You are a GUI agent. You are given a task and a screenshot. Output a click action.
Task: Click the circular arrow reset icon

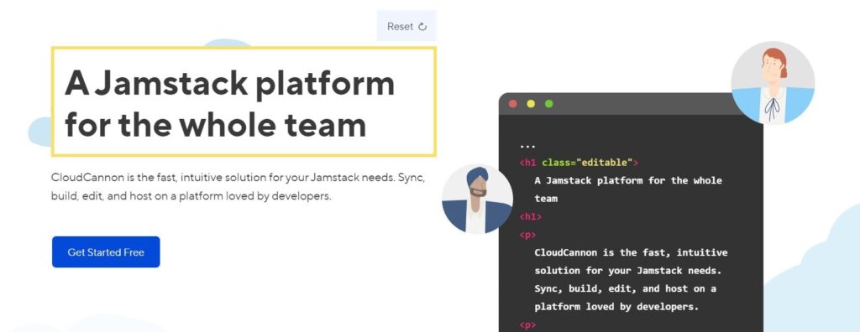click(422, 26)
